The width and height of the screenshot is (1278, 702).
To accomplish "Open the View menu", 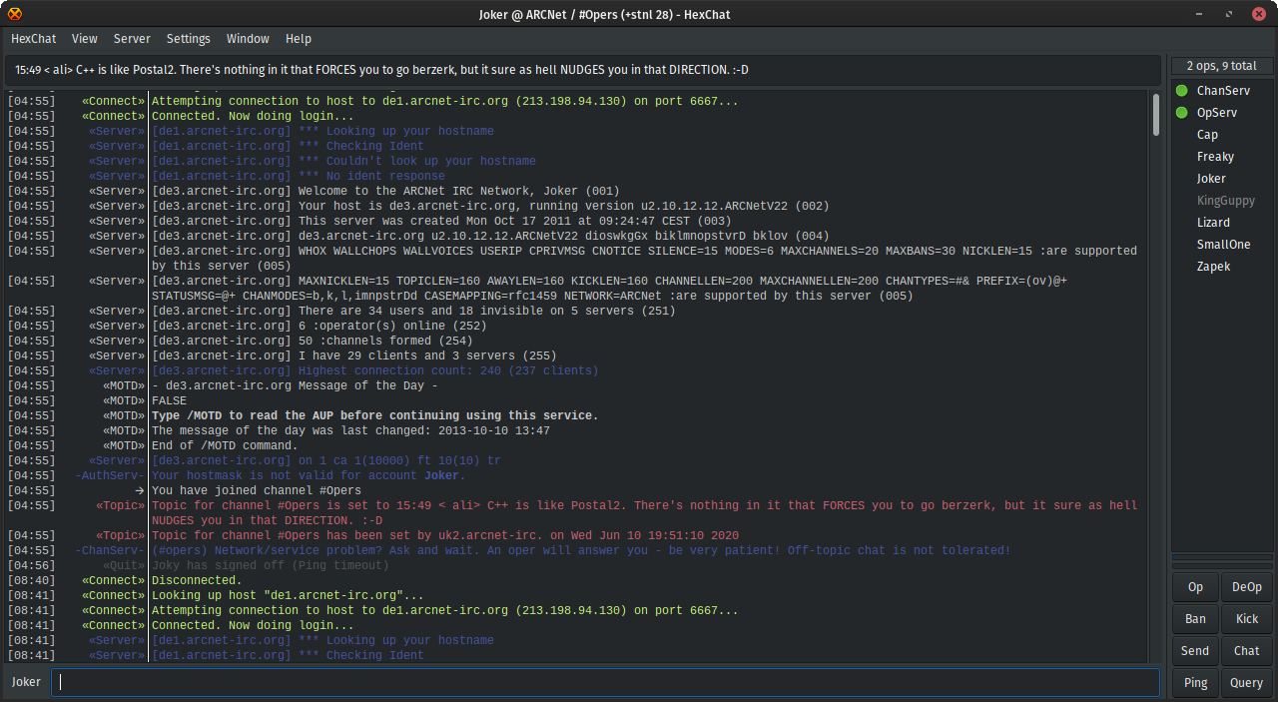I will pos(85,39).
